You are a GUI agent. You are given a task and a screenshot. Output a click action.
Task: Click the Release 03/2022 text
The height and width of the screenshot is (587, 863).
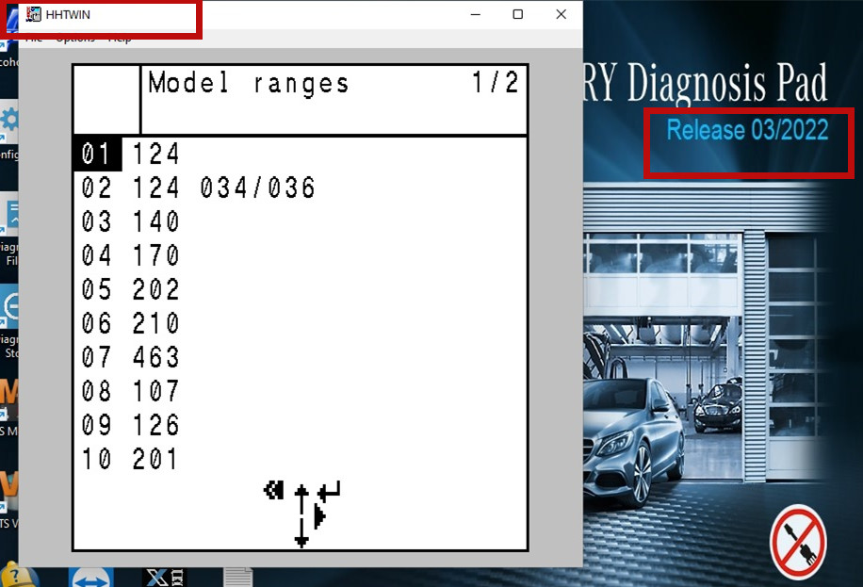coord(747,130)
